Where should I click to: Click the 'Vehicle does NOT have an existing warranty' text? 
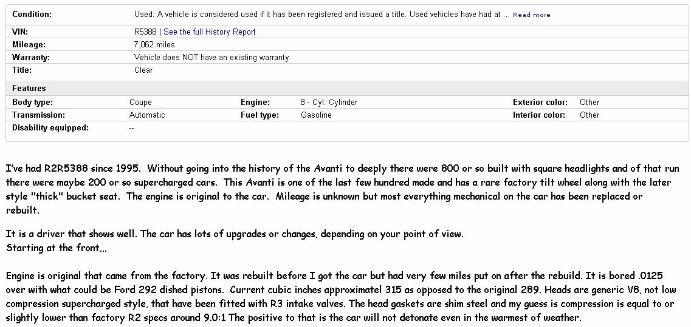[x=211, y=57]
